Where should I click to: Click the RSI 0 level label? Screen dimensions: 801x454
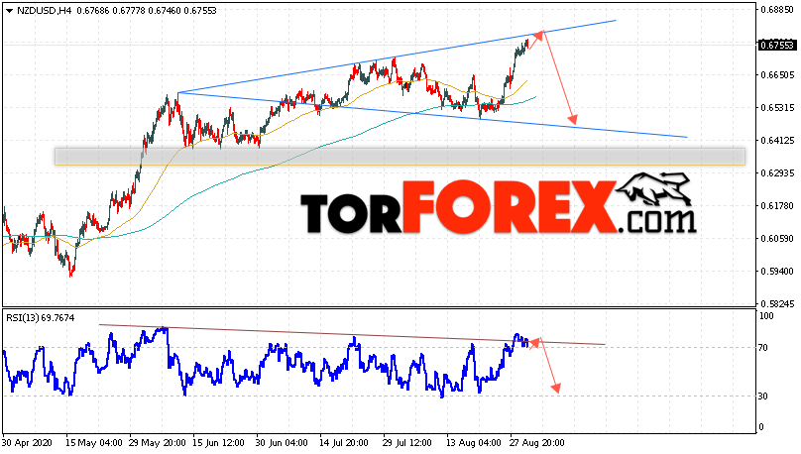(x=761, y=427)
